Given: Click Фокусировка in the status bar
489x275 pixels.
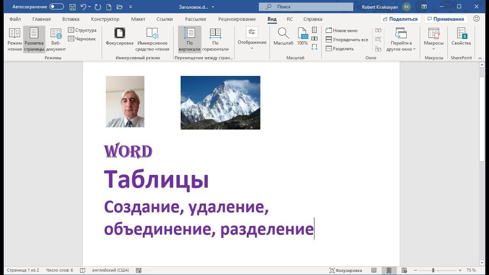Looking at the screenshot, I should (x=346, y=270).
